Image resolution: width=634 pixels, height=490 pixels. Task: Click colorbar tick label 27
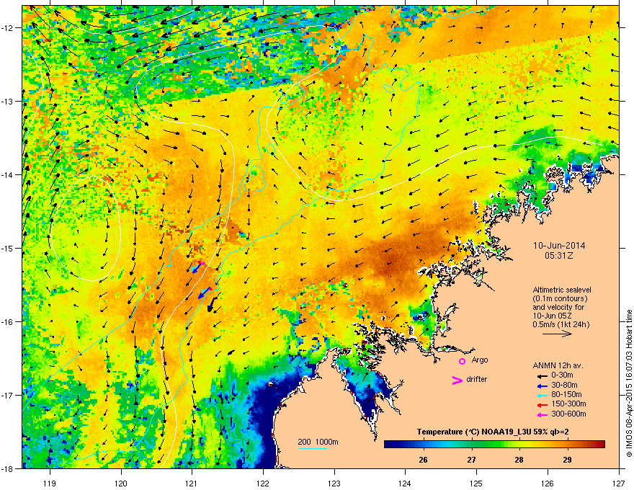(471, 460)
